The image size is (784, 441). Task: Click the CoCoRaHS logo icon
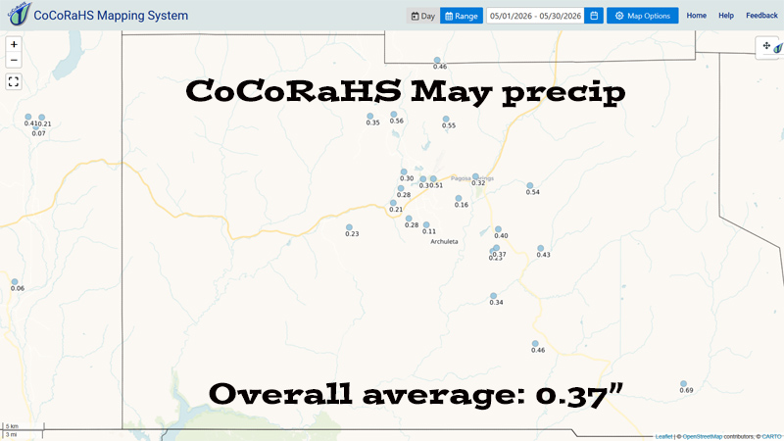[20, 14]
